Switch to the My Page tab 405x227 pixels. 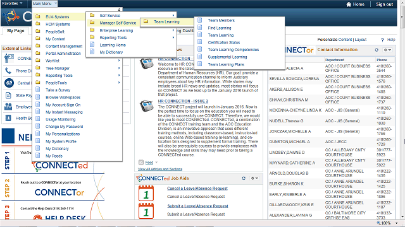16,31
